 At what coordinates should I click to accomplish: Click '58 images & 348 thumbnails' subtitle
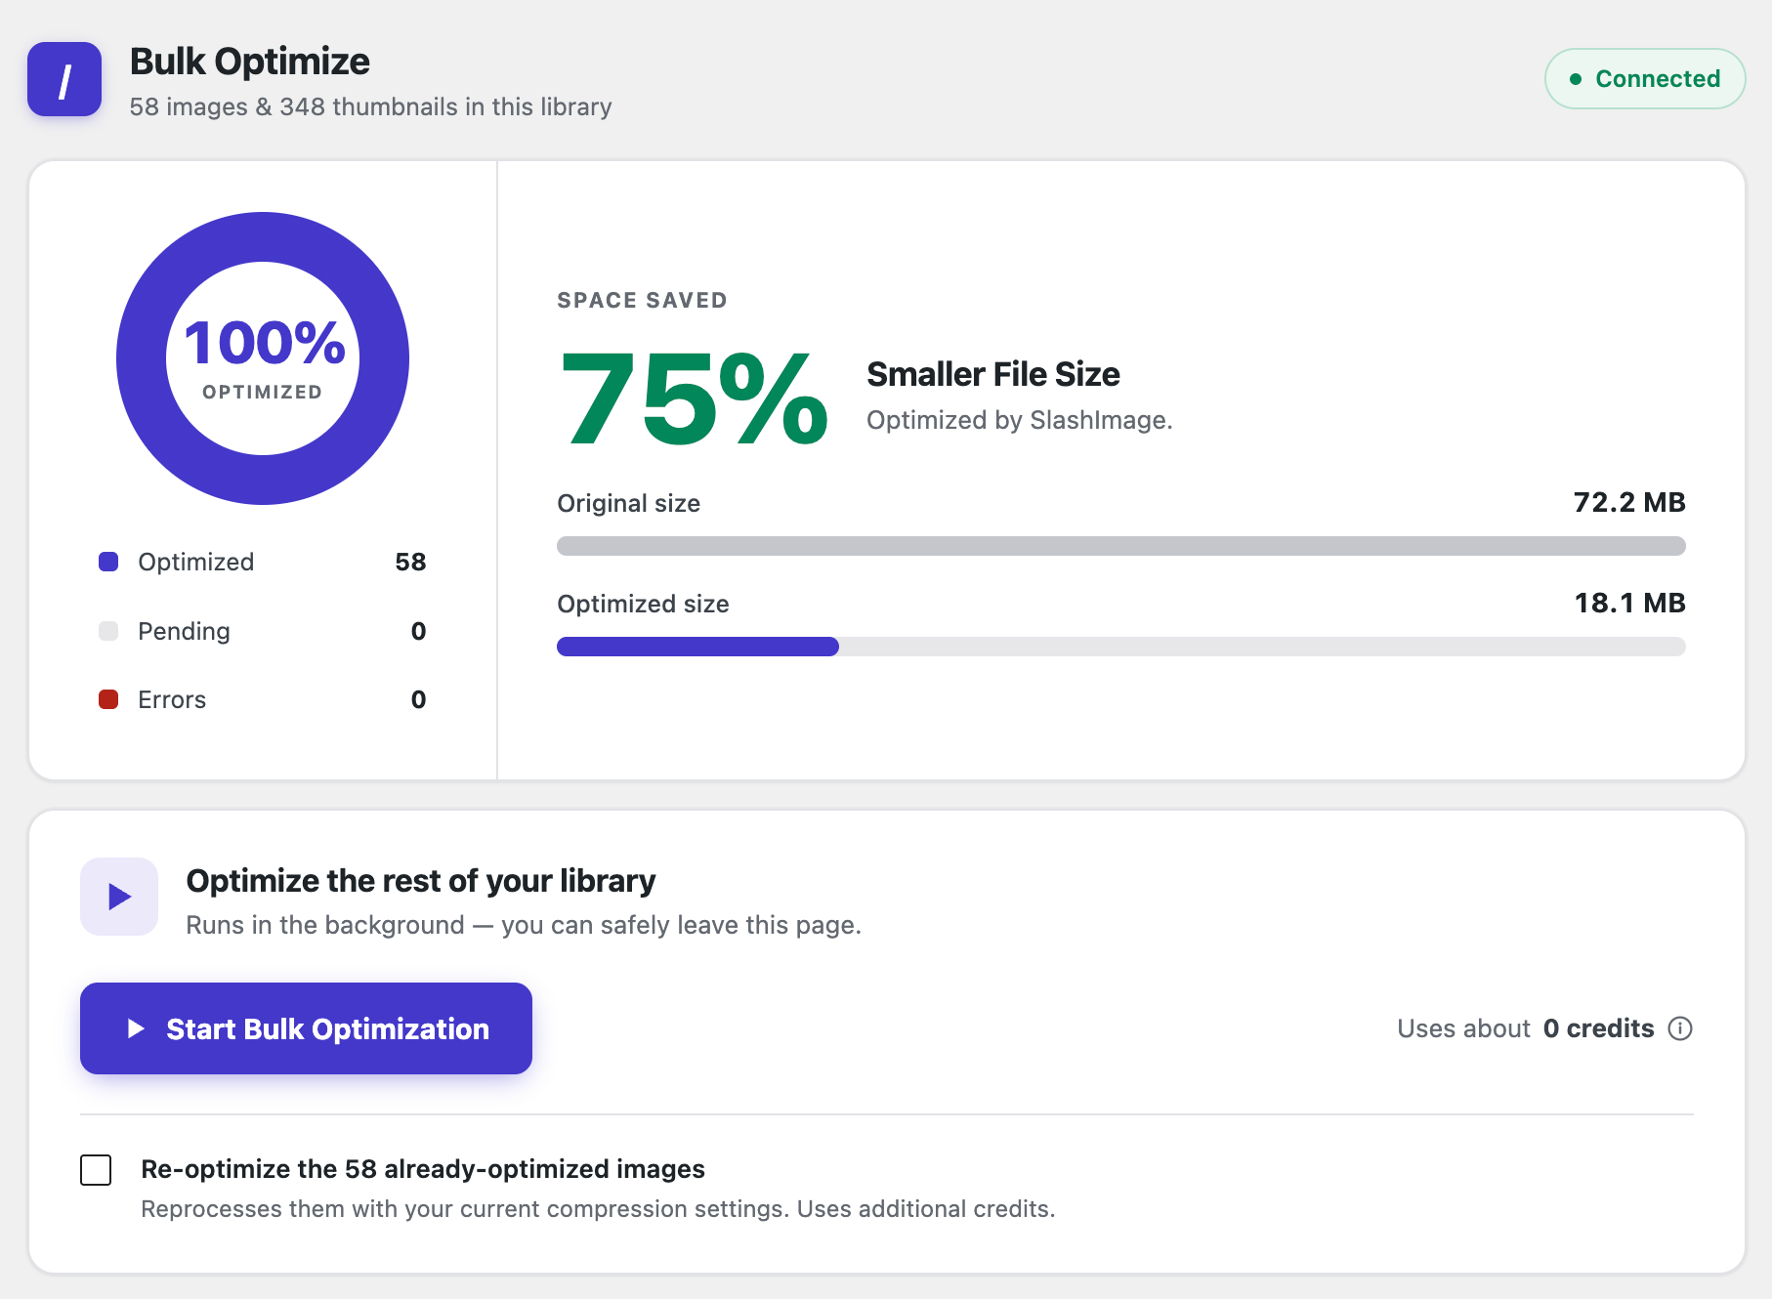[x=371, y=106]
